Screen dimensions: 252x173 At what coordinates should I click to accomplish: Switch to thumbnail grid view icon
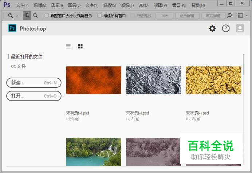coord(80,46)
